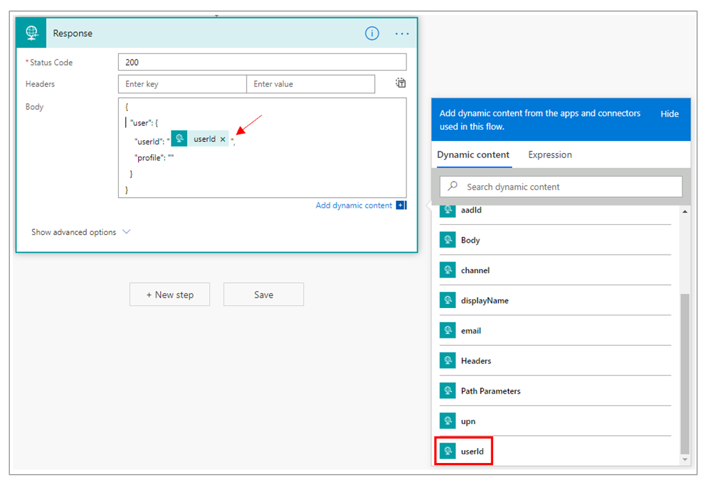The width and height of the screenshot is (707, 484).
Task: Select upn dynamic content
Action: [468, 422]
